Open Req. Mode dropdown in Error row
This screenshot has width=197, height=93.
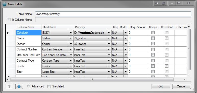click(126, 72)
